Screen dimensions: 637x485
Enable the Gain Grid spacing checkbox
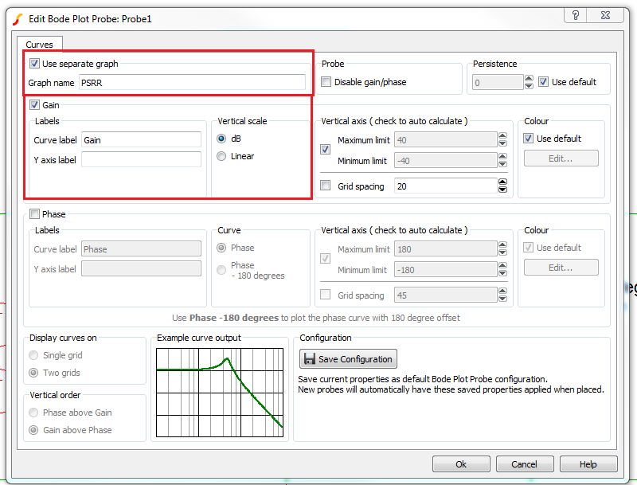(325, 186)
